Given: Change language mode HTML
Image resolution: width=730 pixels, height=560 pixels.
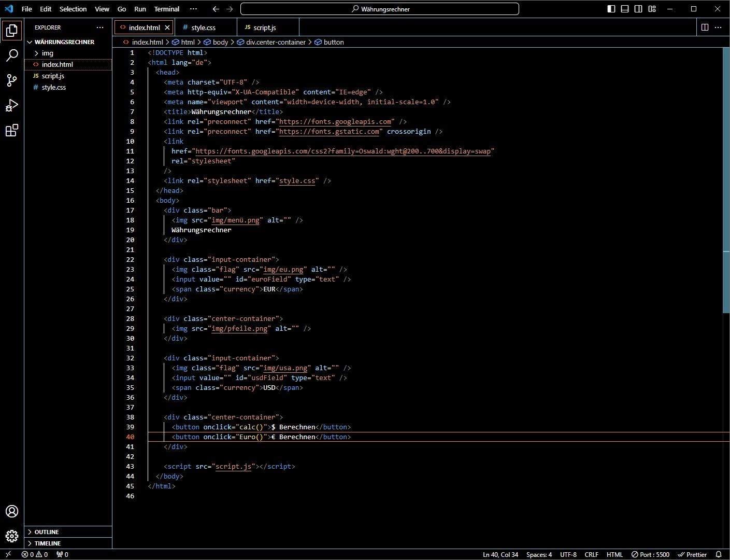Looking at the screenshot, I should 615,554.
